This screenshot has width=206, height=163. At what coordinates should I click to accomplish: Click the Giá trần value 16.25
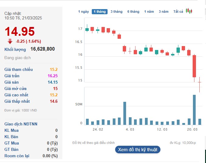53,76
